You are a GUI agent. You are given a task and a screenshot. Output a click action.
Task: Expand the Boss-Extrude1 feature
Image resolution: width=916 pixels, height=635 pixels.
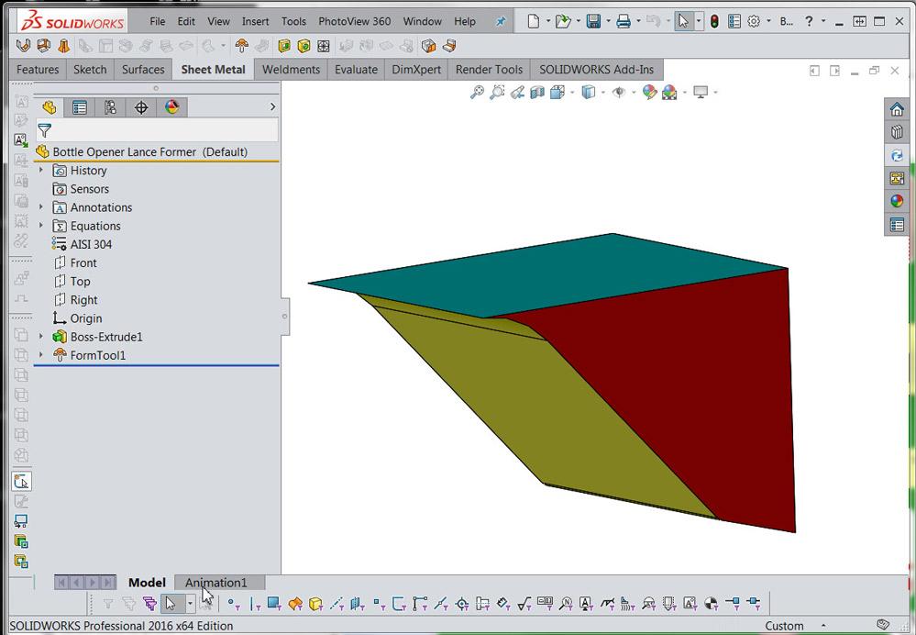(x=41, y=337)
